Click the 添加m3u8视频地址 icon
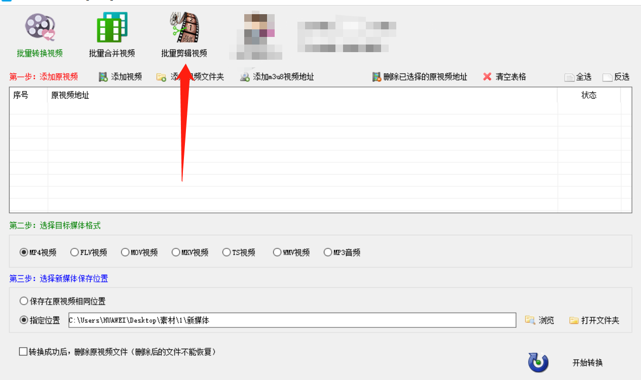Viewport: 641px width, 380px height. (x=245, y=77)
